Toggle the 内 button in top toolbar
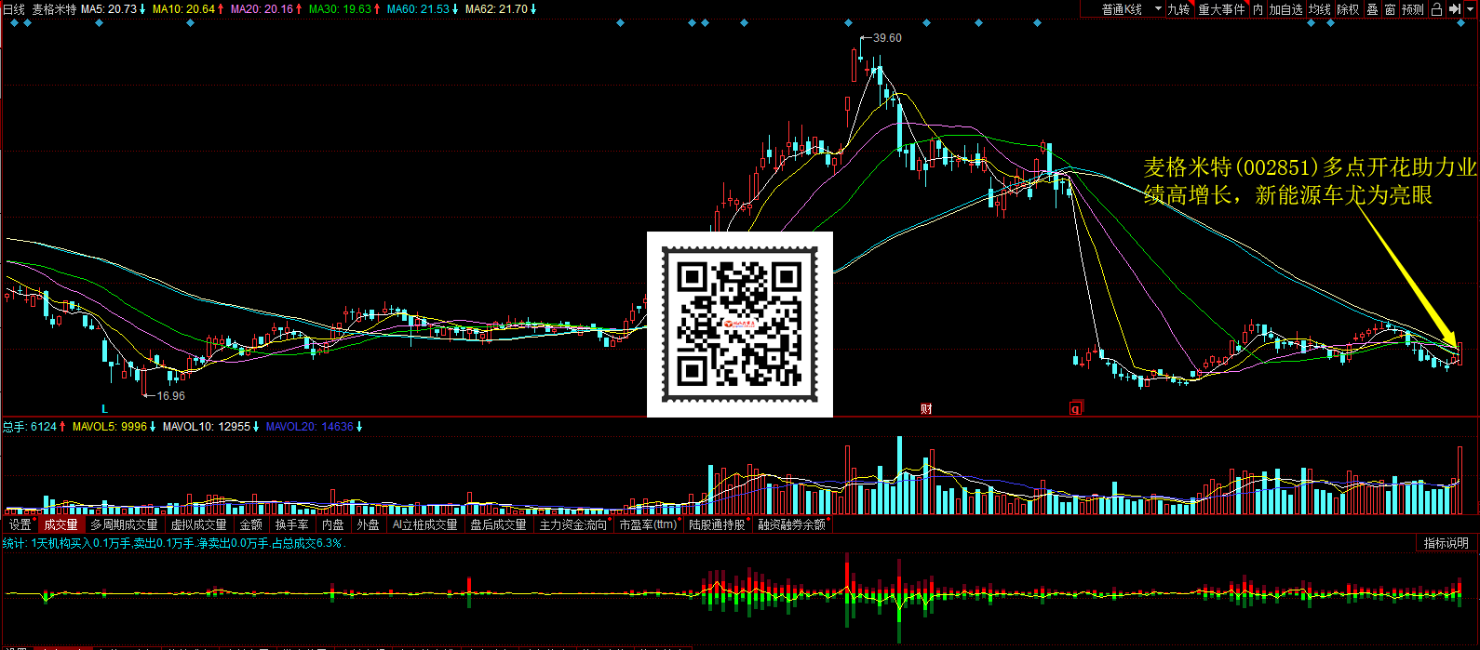Image resolution: width=1480 pixels, height=650 pixels. (x=1258, y=9)
